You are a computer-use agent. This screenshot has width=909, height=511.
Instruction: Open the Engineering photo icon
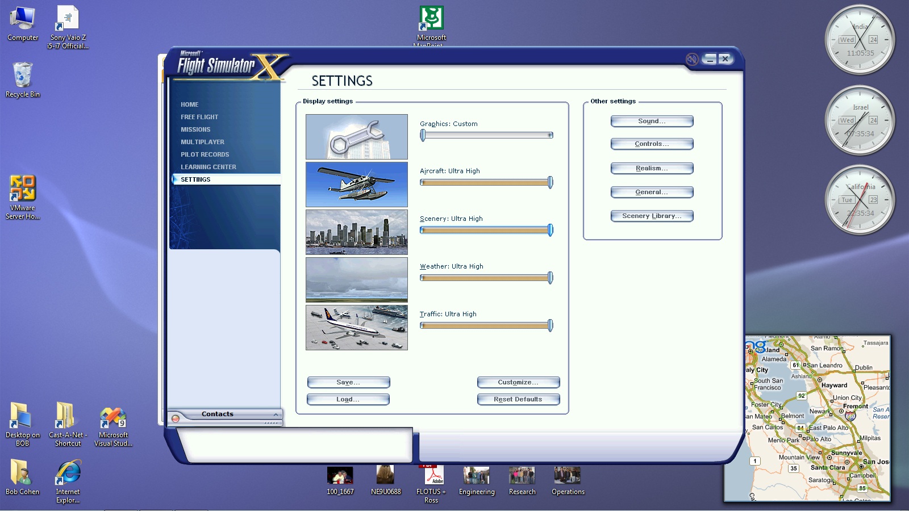(477, 481)
